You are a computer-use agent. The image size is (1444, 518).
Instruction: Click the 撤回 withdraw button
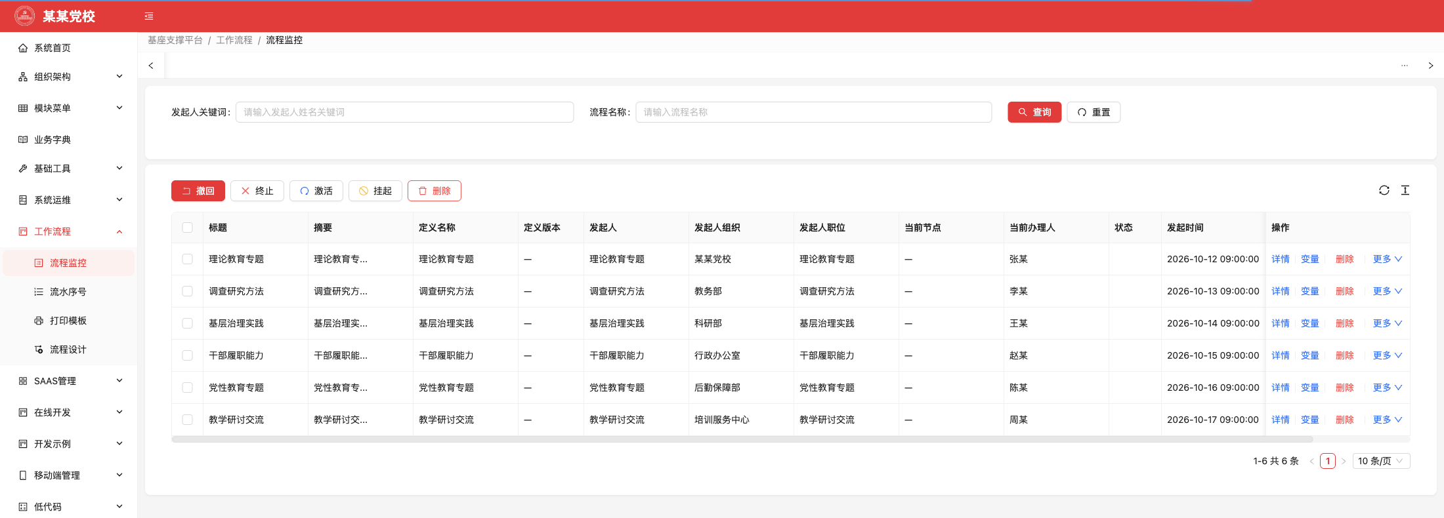198,191
